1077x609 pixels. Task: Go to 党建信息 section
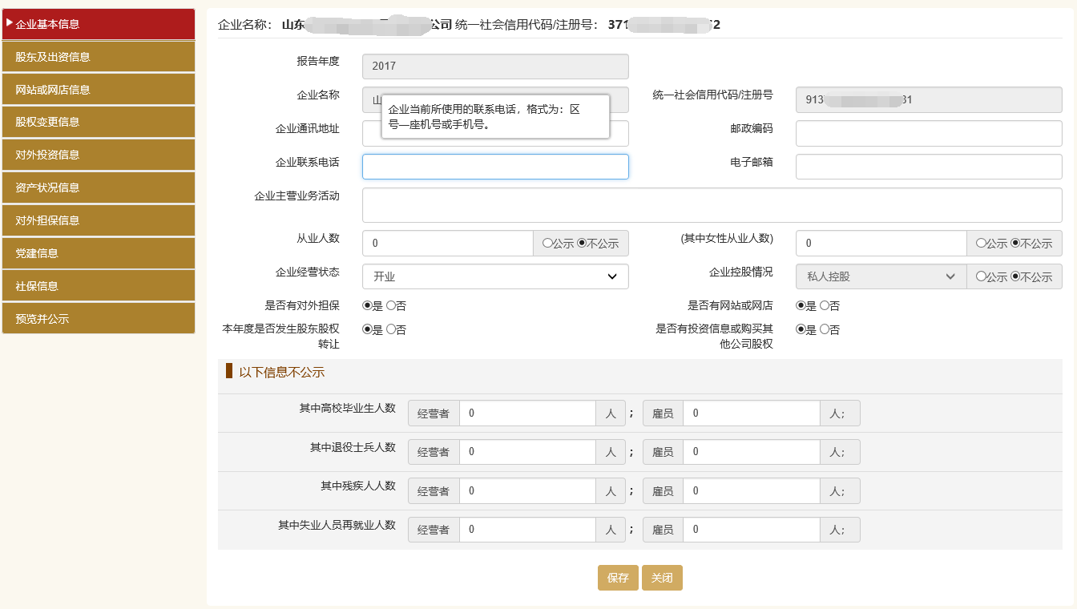[99, 253]
